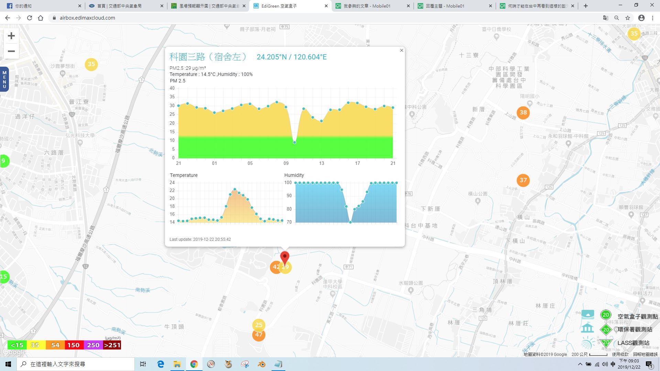Open Chrome three-dot menu
This screenshot has width=660, height=371.
[652, 18]
